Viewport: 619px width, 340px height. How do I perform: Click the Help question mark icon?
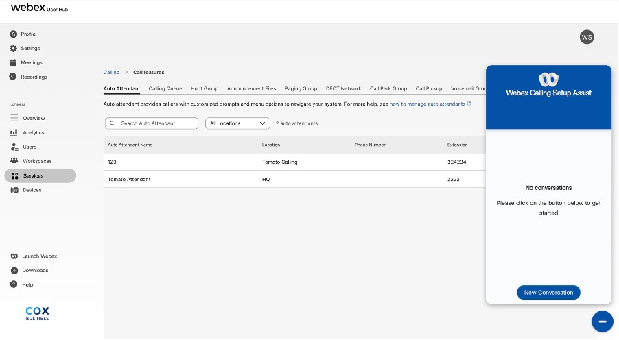point(14,284)
